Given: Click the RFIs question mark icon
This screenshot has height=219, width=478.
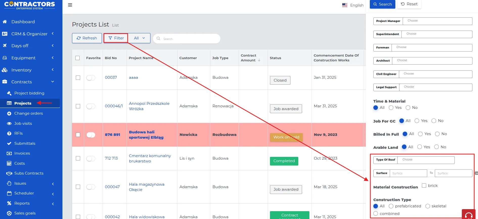Looking at the screenshot, I should pyautogui.click(x=9, y=133).
